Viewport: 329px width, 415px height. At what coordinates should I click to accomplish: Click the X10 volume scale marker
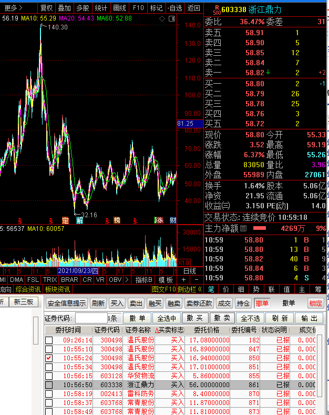(183, 263)
